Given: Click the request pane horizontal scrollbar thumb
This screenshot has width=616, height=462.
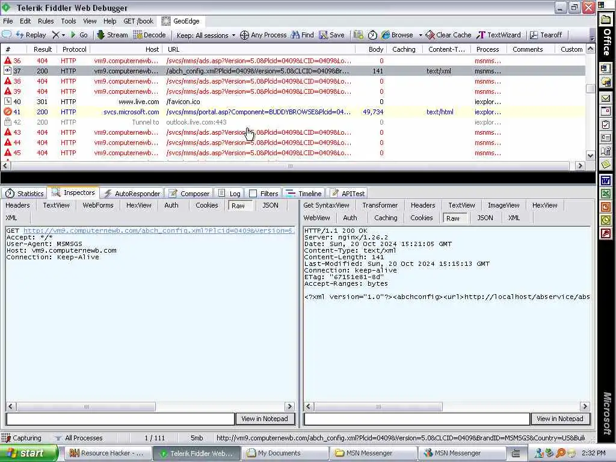Looking at the screenshot, I should tap(86, 407).
